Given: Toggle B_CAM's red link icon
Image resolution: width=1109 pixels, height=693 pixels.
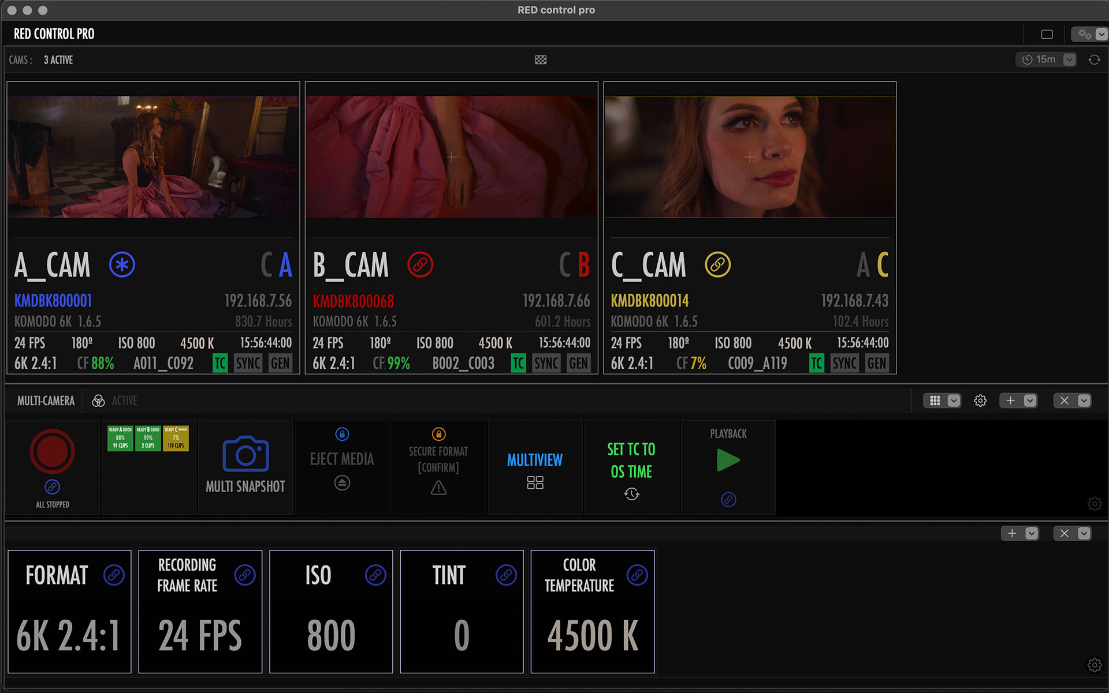Looking at the screenshot, I should [420, 265].
